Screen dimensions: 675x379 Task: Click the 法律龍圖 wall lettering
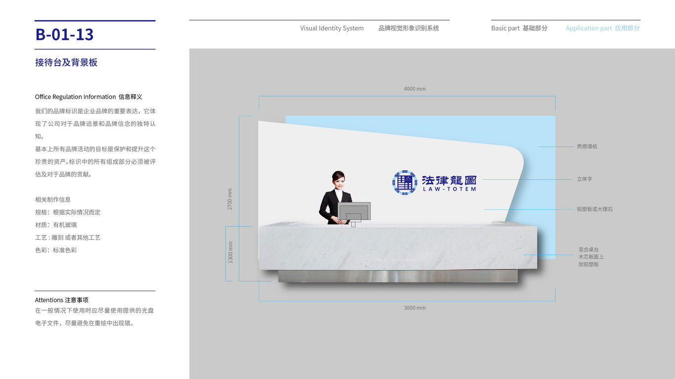449,179
